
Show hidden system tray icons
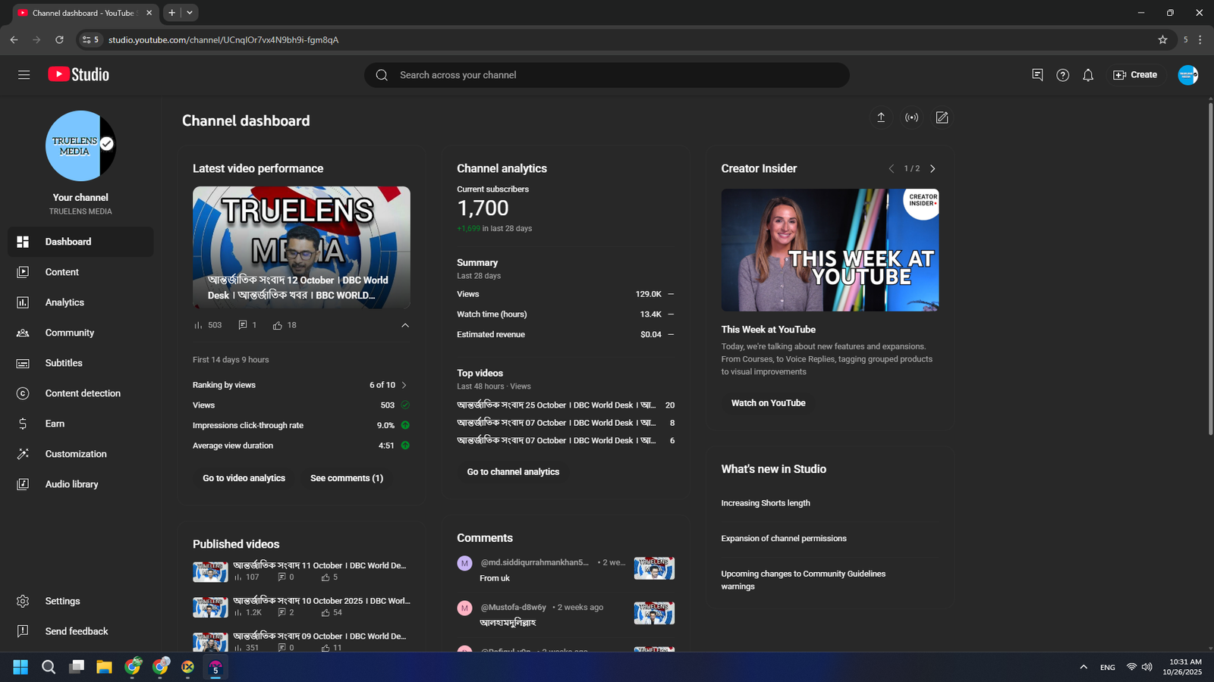(x=1083, y=667)
